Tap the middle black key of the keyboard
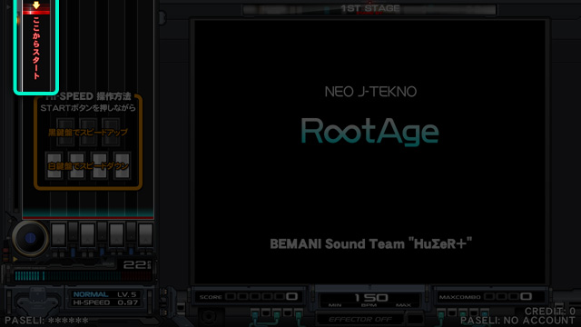Image resolution: width=581 pixels, height=327 pixels. (102, 232)
